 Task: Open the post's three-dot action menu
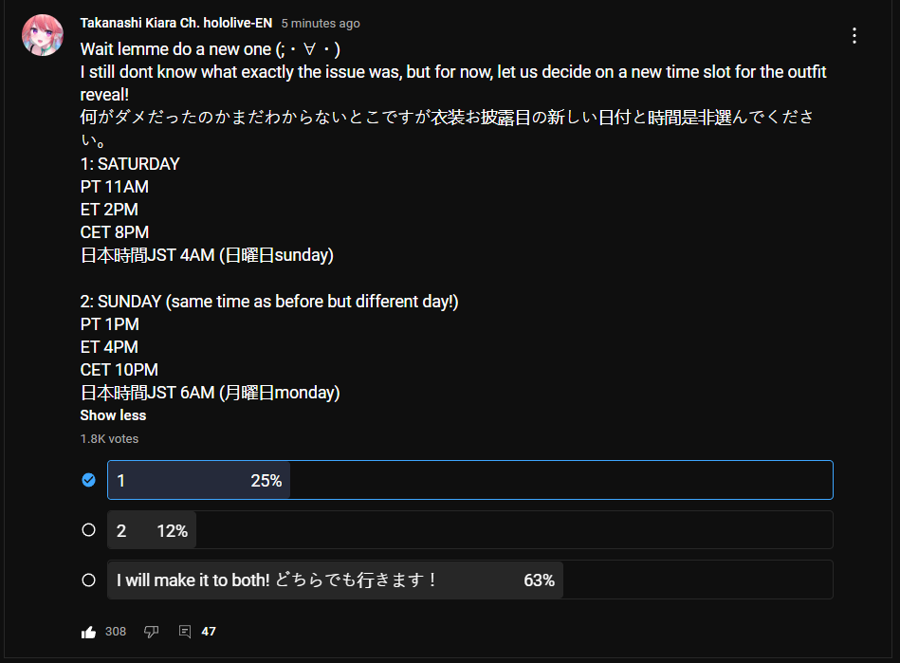pos(854,36)
